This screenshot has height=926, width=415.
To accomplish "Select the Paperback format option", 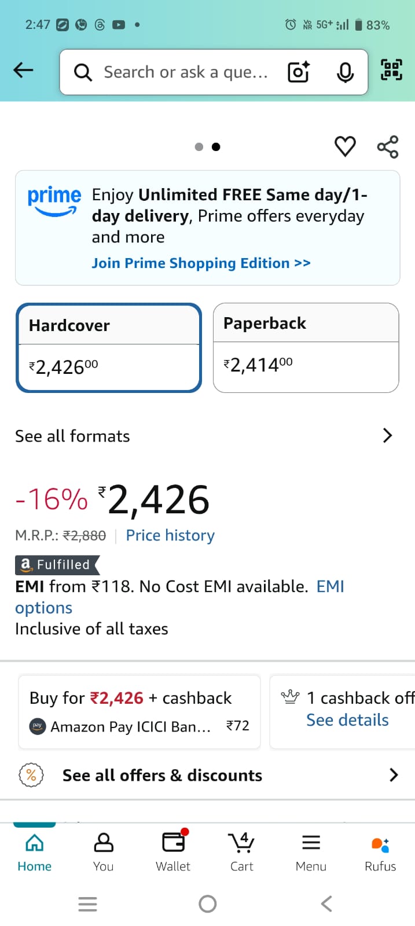I will click(306, 348).
